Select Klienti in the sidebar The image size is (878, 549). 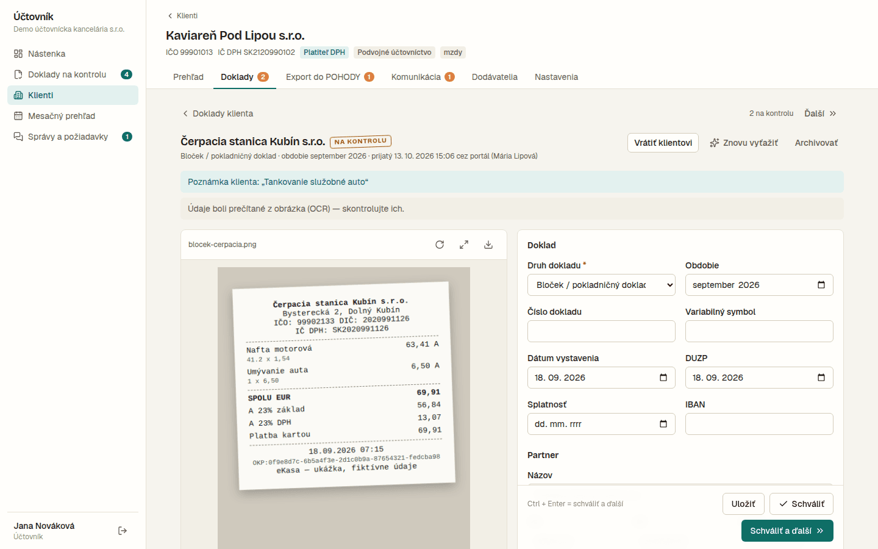tap(73, 95)
